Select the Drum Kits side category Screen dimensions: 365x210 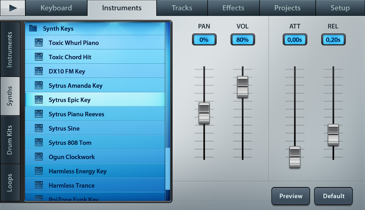(10, 140)
